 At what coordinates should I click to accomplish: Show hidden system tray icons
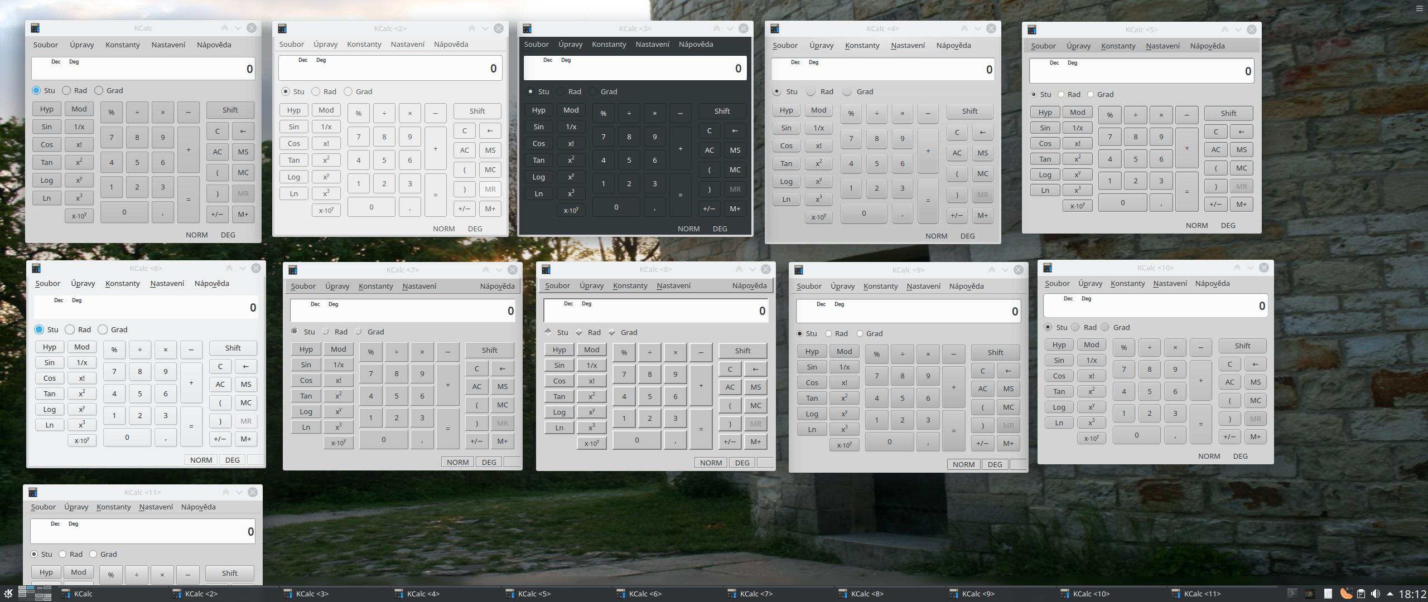coord(1390,594)
